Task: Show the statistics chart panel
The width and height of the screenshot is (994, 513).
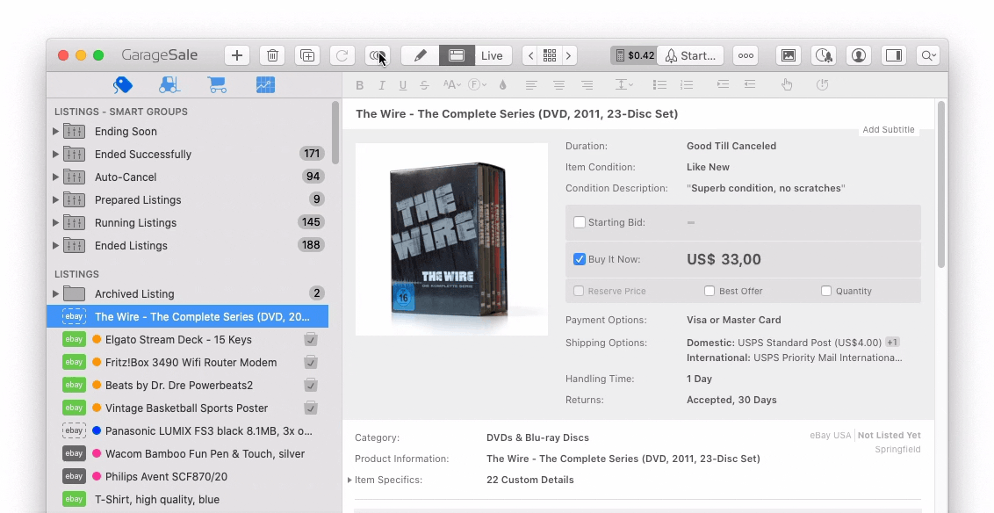Action: pyautogui.click(x=265, y=84)
